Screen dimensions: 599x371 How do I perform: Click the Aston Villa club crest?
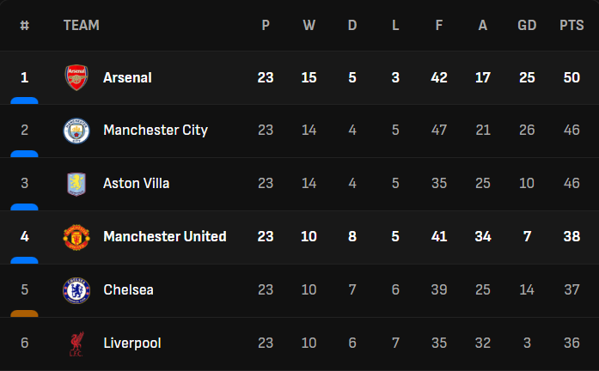(76, 184)
